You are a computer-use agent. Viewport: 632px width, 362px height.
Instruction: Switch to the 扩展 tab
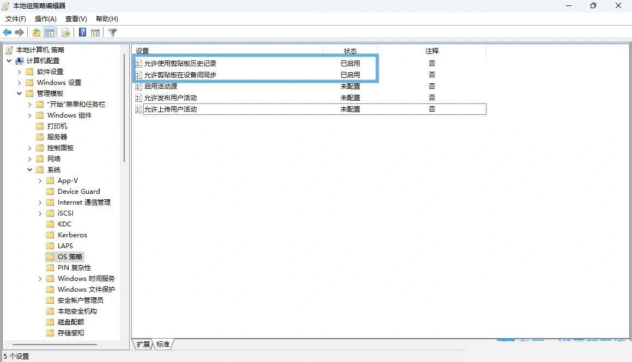[143, 345]
